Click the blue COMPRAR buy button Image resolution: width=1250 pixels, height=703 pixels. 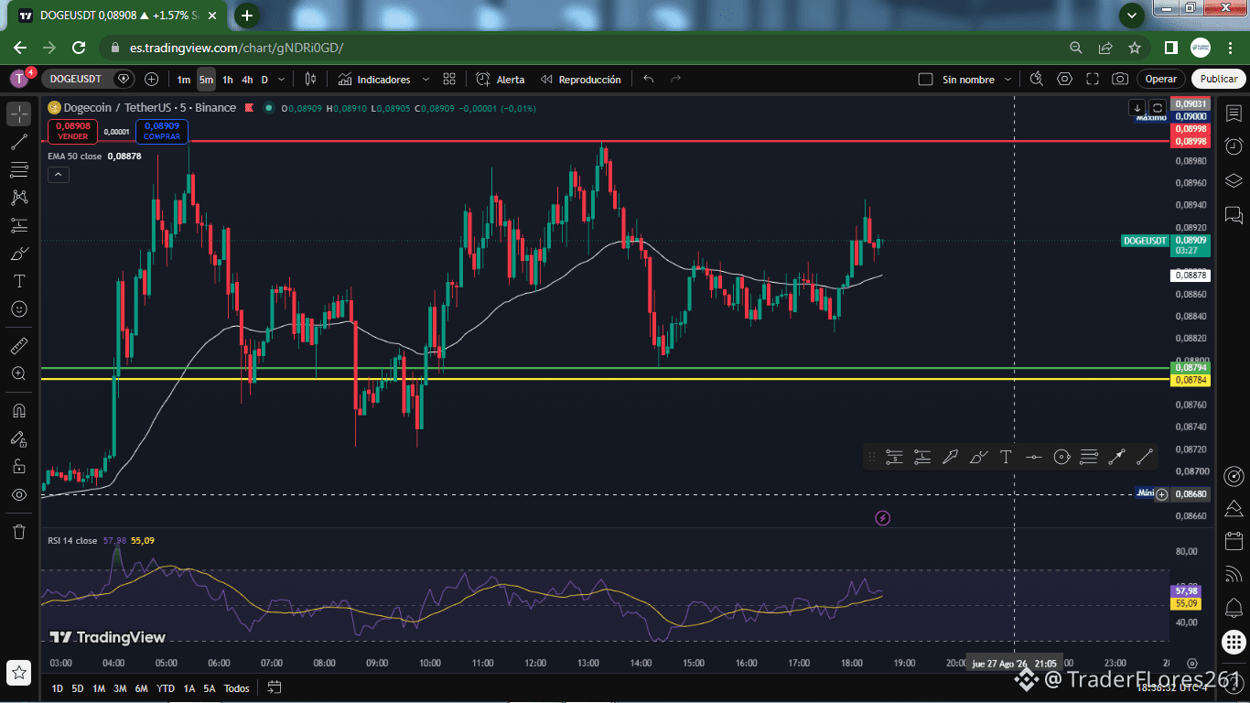coord(162,131)
